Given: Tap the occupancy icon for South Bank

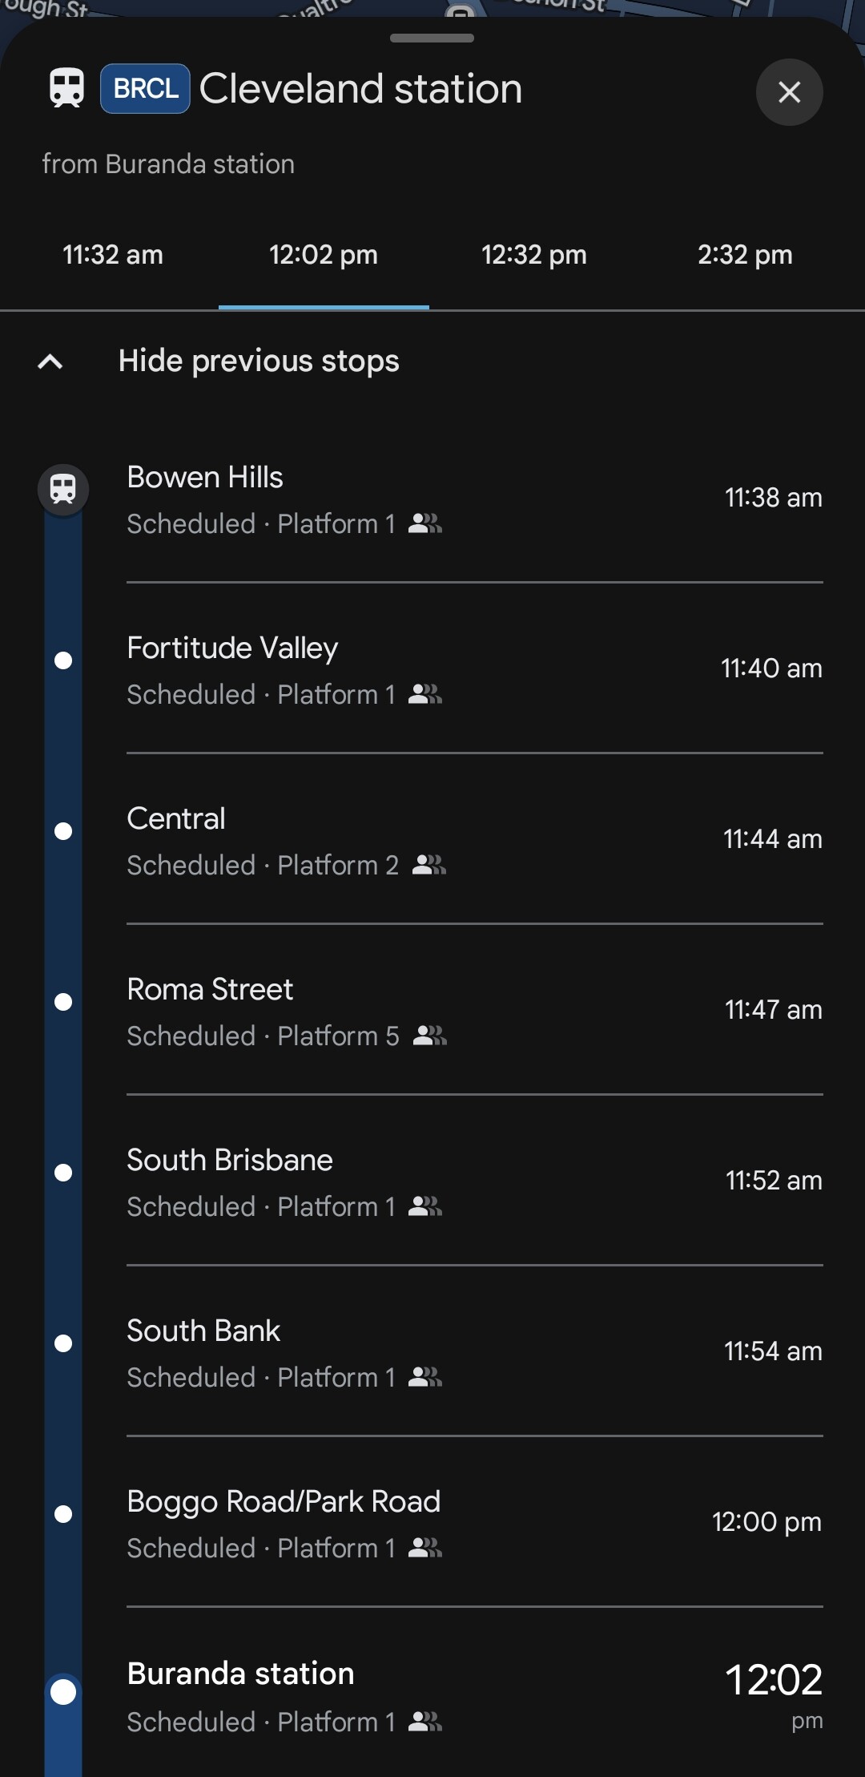Looking at the screenshot, I should 424,1377.
